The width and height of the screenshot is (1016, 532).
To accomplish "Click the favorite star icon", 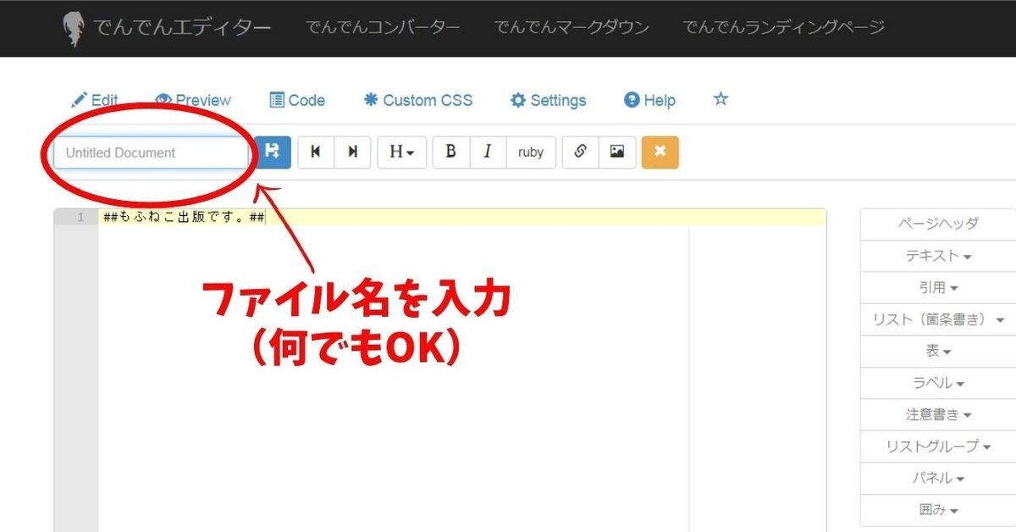I will (720, 99).
